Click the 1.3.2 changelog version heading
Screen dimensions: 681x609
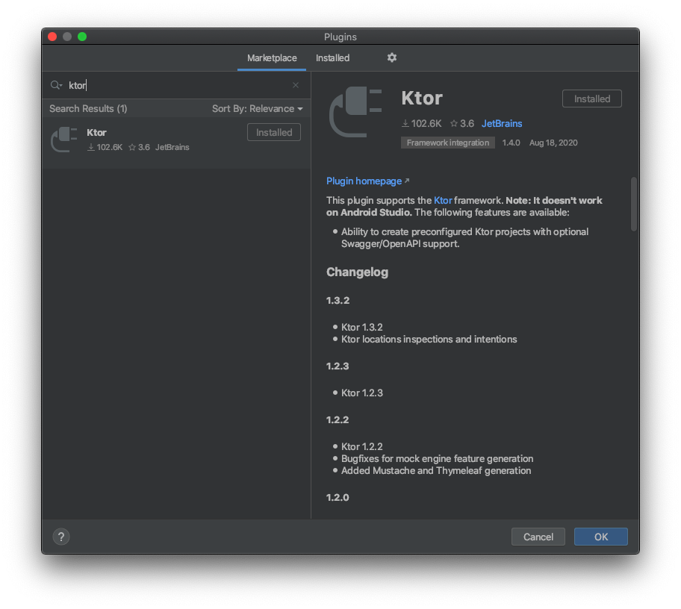coord(338,300)
